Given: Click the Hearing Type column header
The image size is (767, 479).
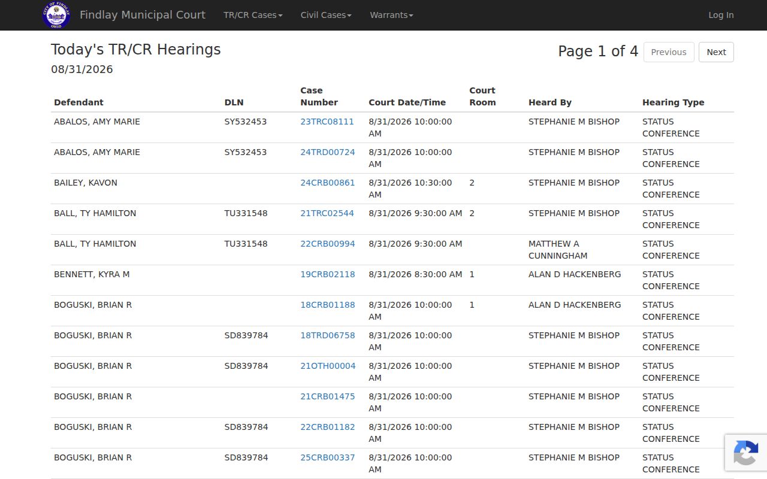Looking at the screenshot, I should (673, 102).
